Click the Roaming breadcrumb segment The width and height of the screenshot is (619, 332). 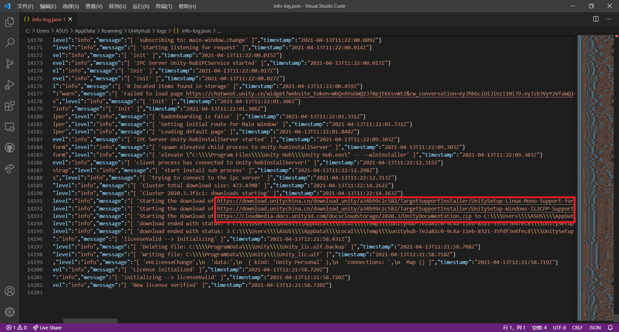(112, 31)
